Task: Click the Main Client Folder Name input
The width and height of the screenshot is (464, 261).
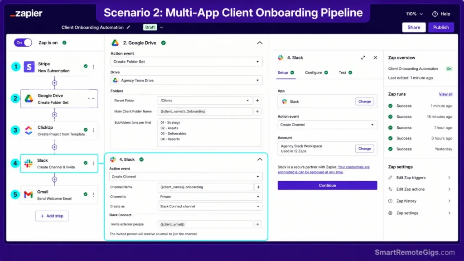Action: 205,111
